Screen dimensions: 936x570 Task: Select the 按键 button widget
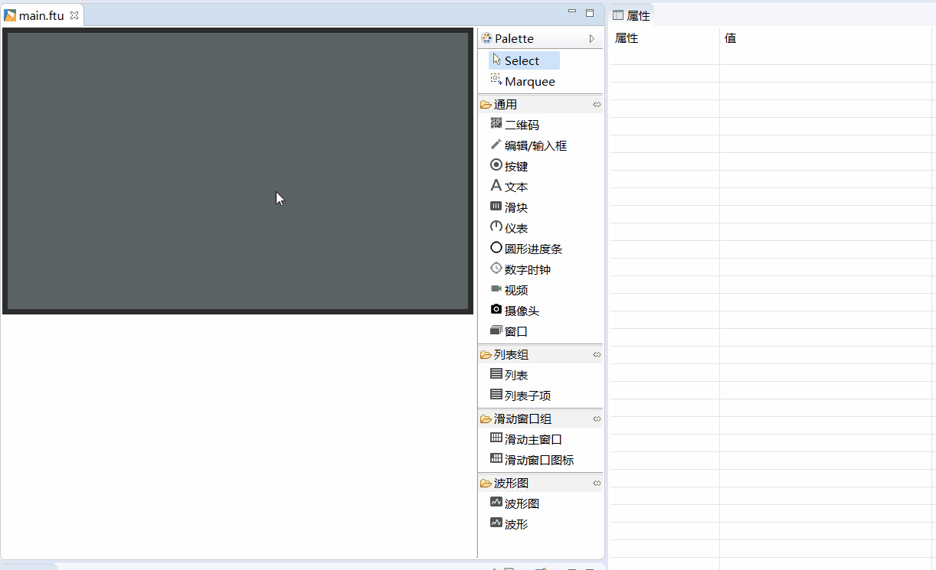click(509, 166)
